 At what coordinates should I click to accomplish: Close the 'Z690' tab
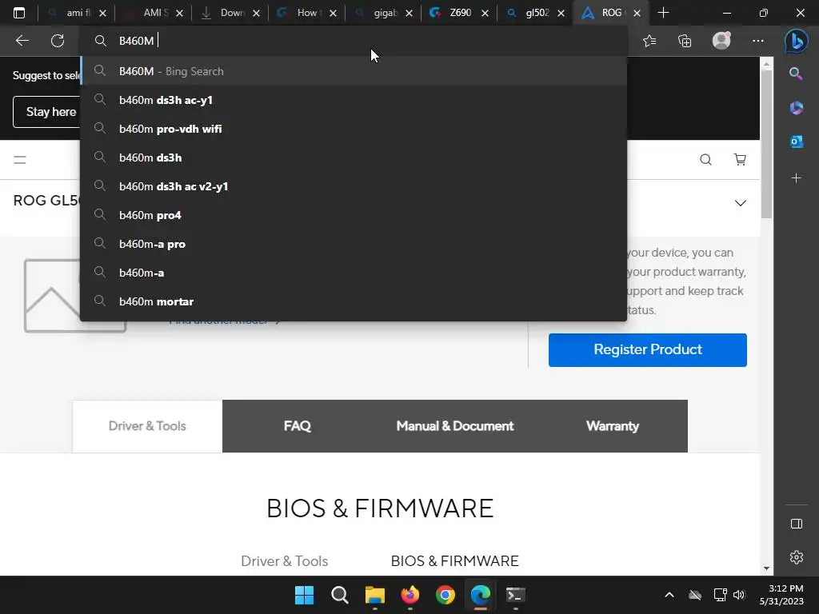click(485, 13)
